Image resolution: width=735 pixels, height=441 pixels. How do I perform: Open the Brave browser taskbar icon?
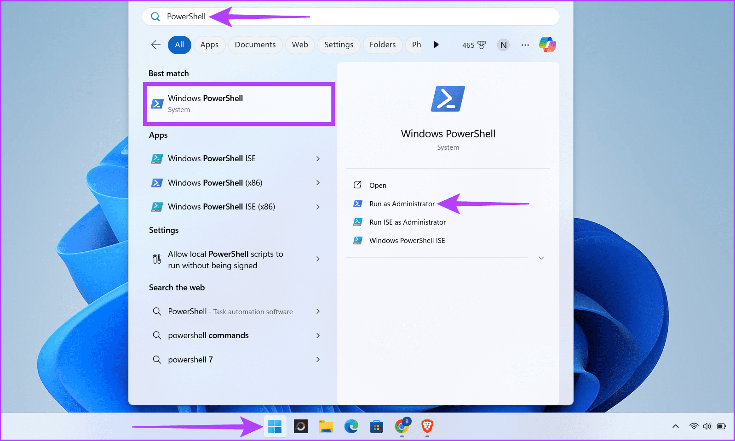(427, 426)
